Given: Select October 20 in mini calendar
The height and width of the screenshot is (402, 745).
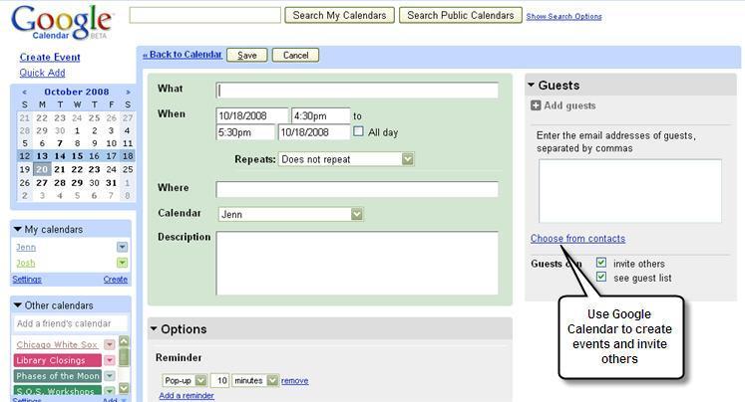Looking at the screenshot, I should [x=42, y=169].
